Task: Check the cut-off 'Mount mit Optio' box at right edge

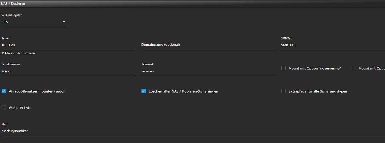Action: [x=353, y=68]
